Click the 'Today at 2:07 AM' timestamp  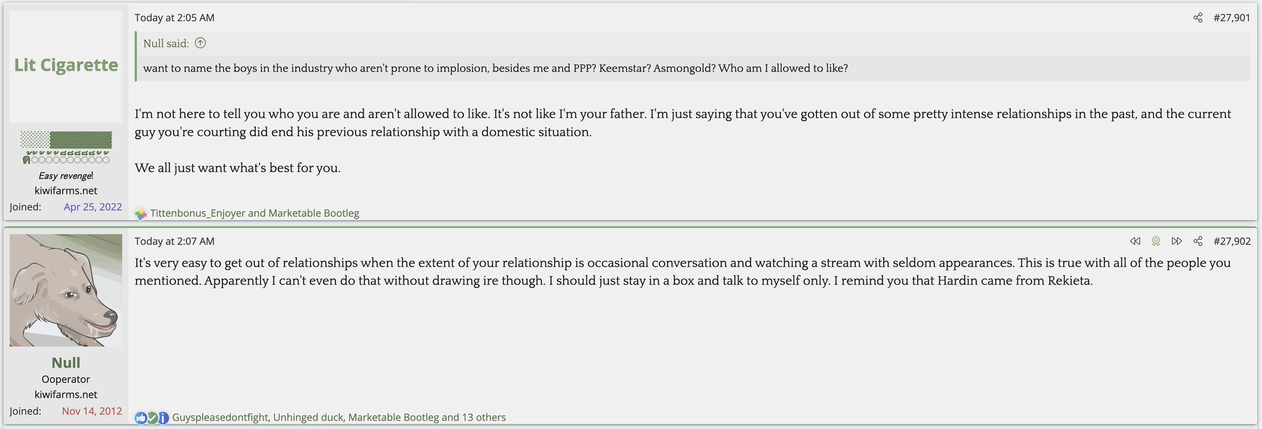point(174,241)
